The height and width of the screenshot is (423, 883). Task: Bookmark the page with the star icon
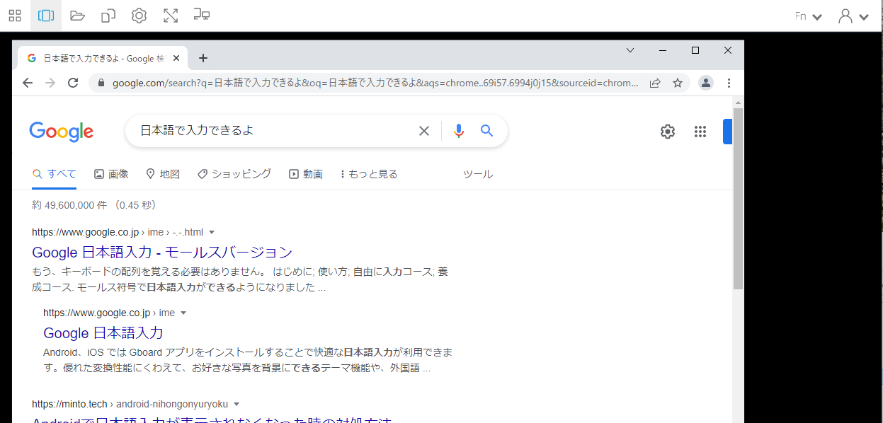coord(678,83)
